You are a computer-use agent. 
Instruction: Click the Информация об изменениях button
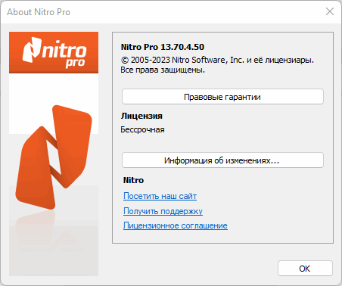pos(222,160)
